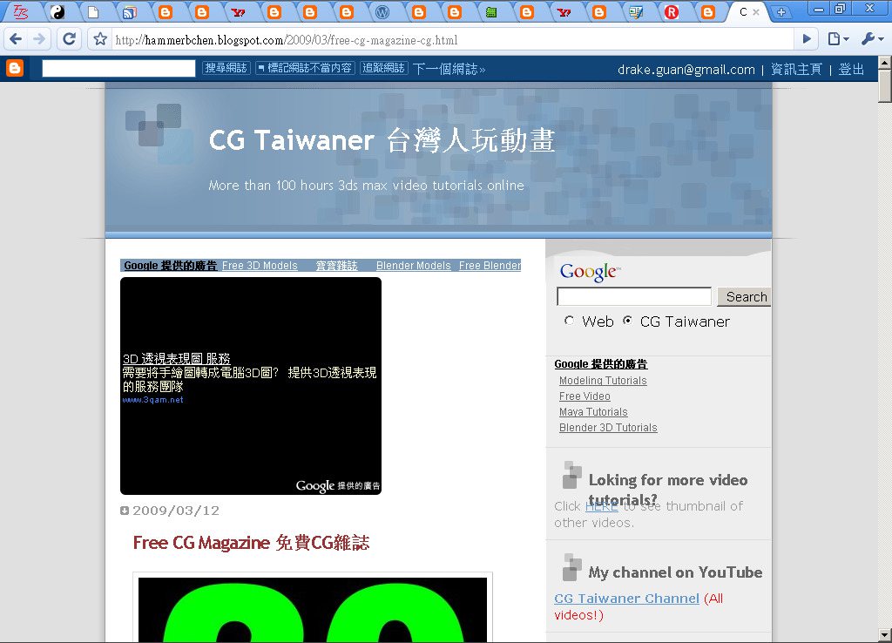Switch to the yin-yang icon tab
This screenshot has width=892, height=643.
click(x=57, y=12)
